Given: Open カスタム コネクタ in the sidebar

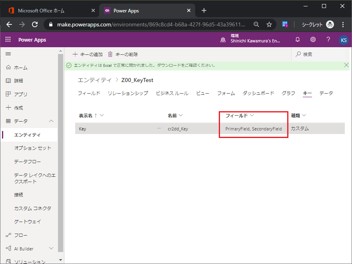Looking at the screenshot, I should [33, 208].
